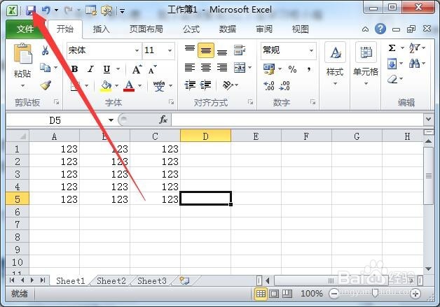Open the font size 11 dropdown
The width and height of the screenshot is (440, 307).
click(170, 50)
